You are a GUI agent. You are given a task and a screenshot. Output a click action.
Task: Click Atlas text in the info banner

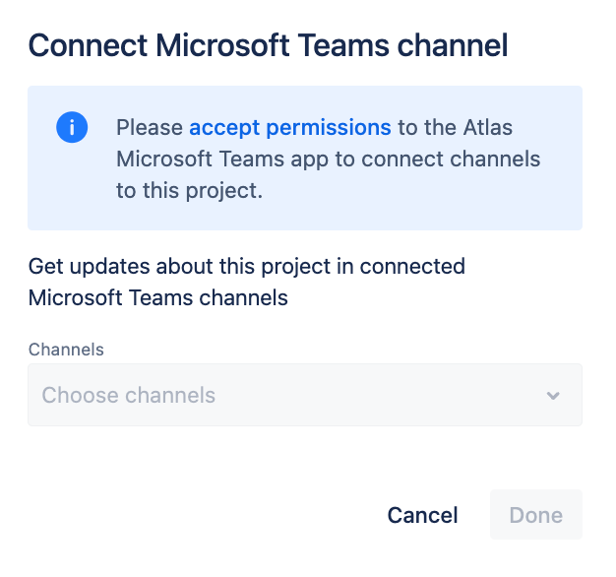(x=487, y=127)
